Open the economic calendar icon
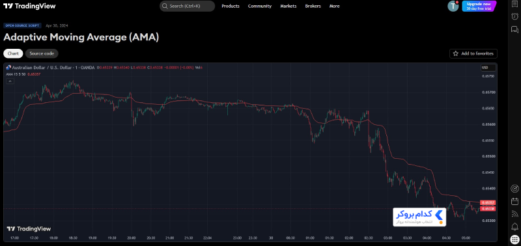Screen dimensions: 521x246 [514, 201]
